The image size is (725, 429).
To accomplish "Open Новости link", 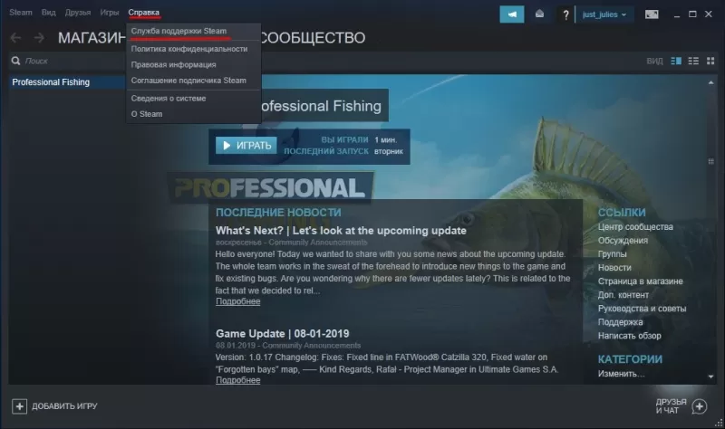I will pos(614,268).
